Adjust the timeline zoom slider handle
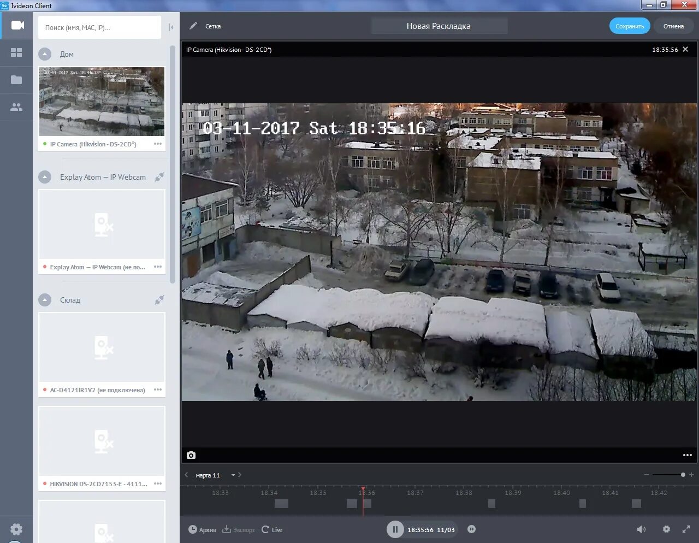The height and width of the screenshot is (543, 699). (x=683, y=475)
